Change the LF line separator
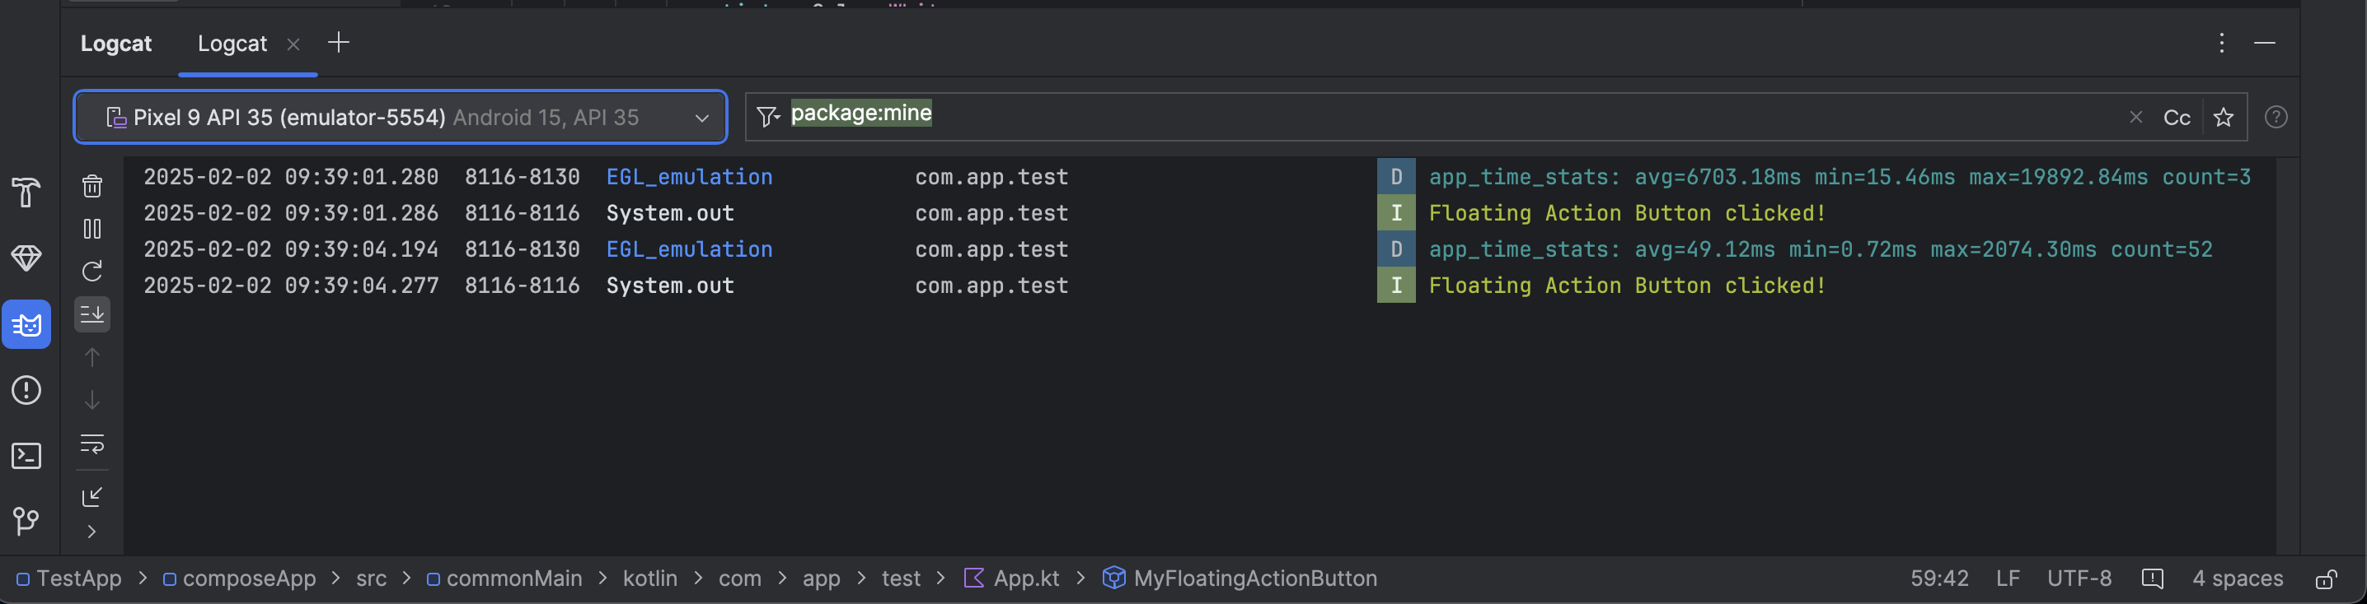The width and height of the screenshot is (2367, 604). pos(2008,578)
